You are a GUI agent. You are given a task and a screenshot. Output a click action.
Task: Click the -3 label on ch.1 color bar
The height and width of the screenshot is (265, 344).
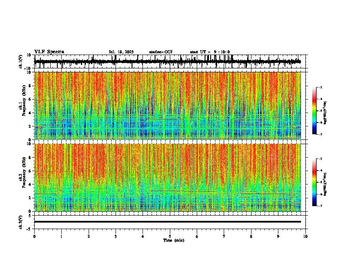[x=321, y=87]
